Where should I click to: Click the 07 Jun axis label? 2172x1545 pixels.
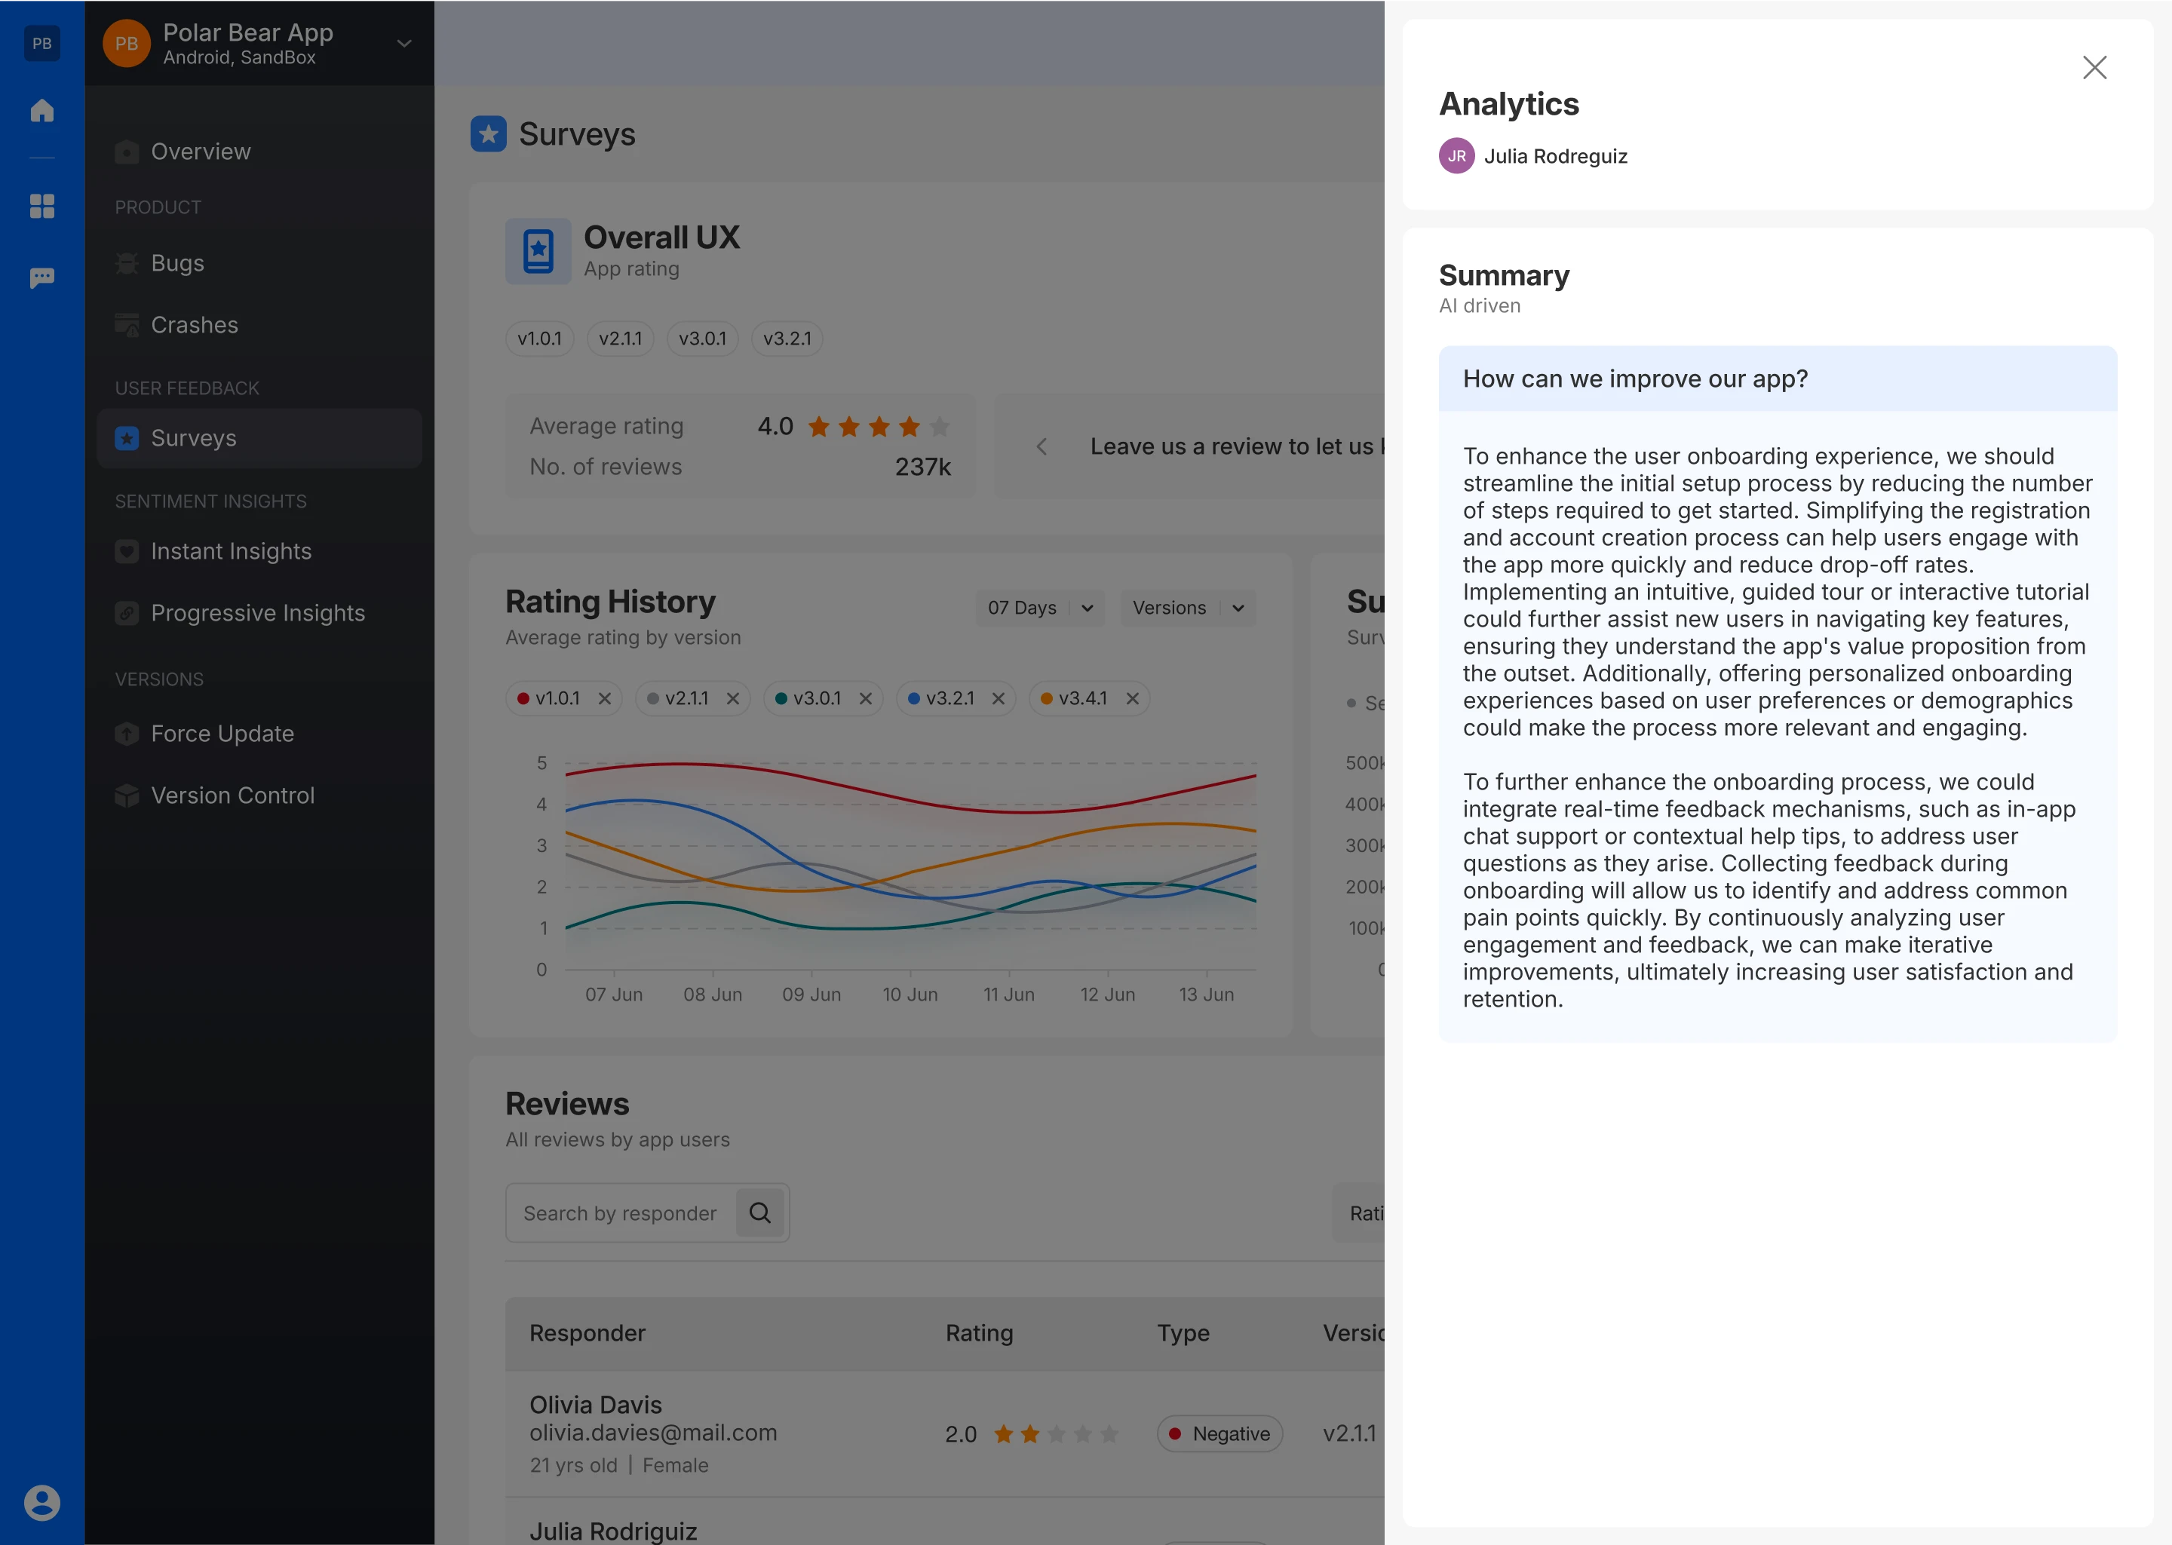[x=614, y=994]
